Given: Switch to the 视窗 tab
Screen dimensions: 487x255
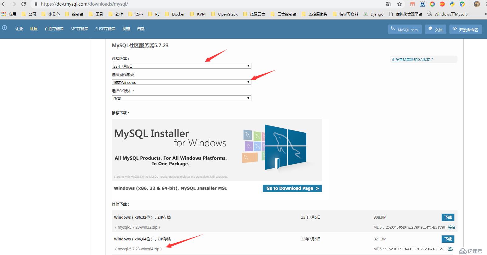Looking at the screenshot, I should click(x=126, y=29).
